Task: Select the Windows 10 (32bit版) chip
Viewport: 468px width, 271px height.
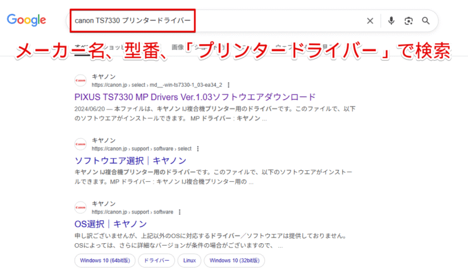Action: (234, 260)
